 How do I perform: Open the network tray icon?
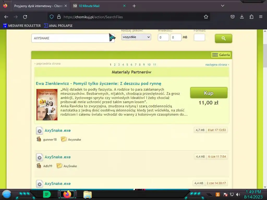pos(232,194)
